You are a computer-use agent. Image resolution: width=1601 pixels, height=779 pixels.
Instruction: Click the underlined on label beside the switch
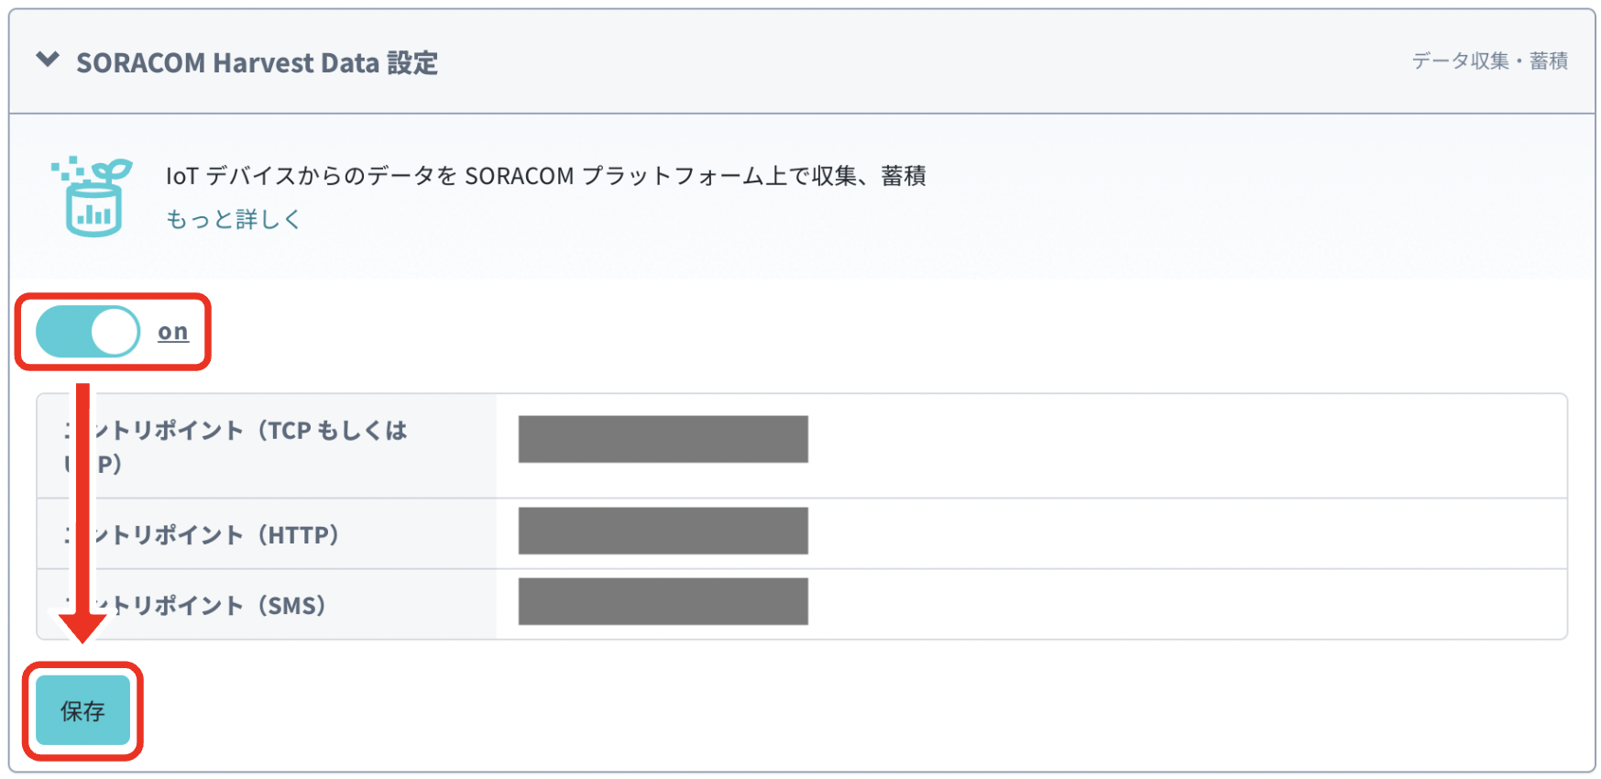click(x=171, y=332)
